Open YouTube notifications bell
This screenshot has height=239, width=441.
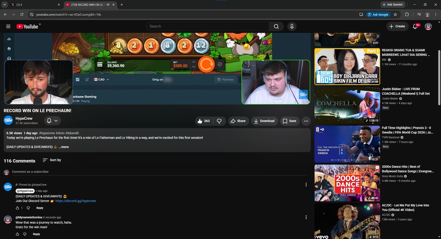click(416, 26)
